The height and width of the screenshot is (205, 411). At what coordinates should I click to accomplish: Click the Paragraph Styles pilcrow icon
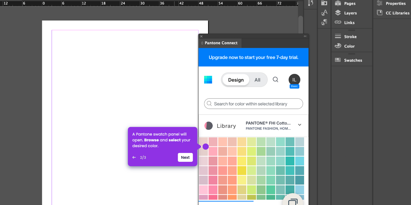[x=324, y=22]
